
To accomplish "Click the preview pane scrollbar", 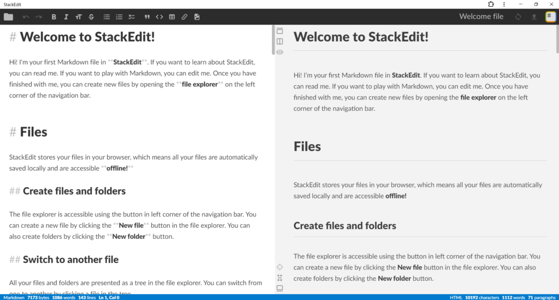I will click(x=557, y=39).
